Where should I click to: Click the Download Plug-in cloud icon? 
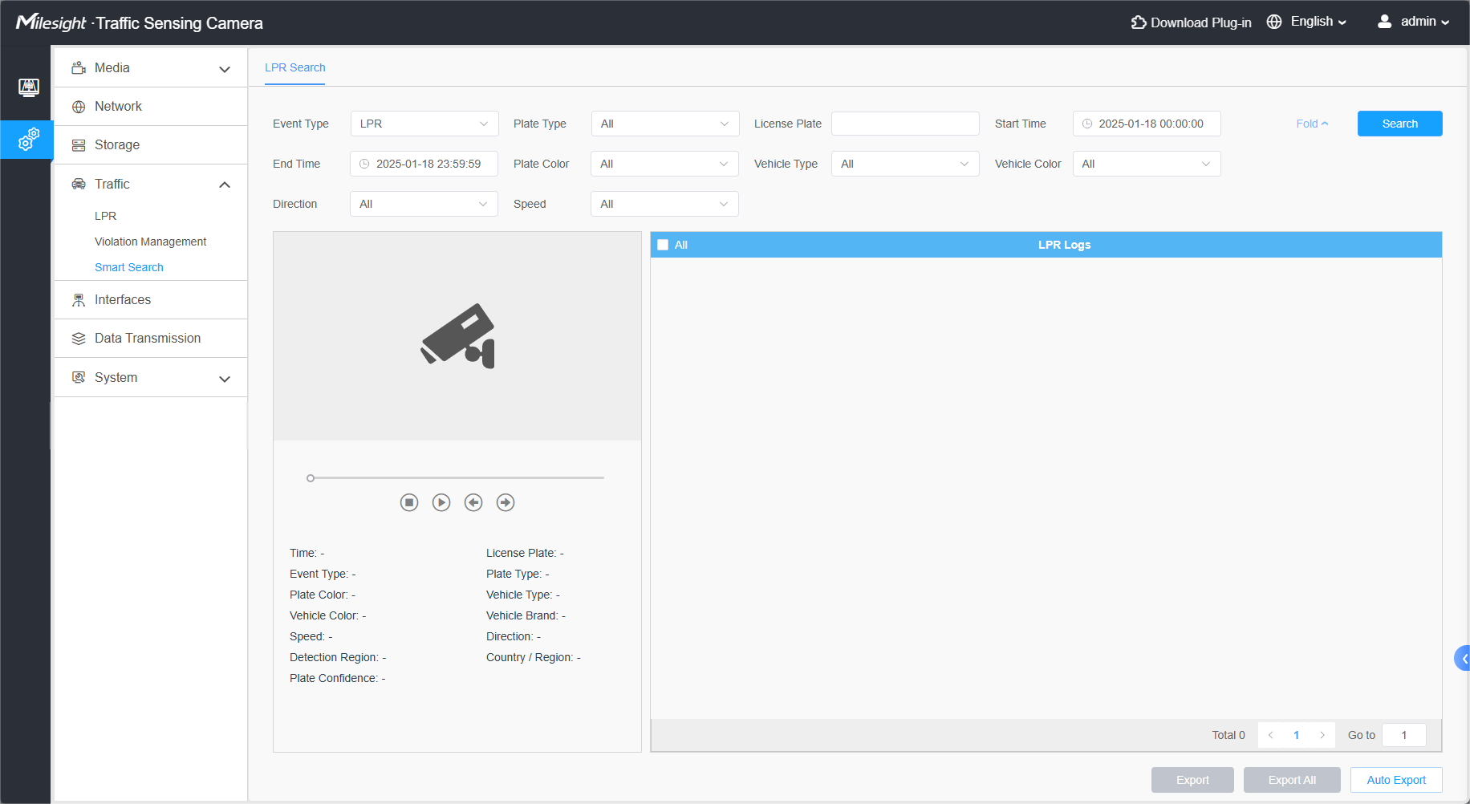click(1139, 22)
